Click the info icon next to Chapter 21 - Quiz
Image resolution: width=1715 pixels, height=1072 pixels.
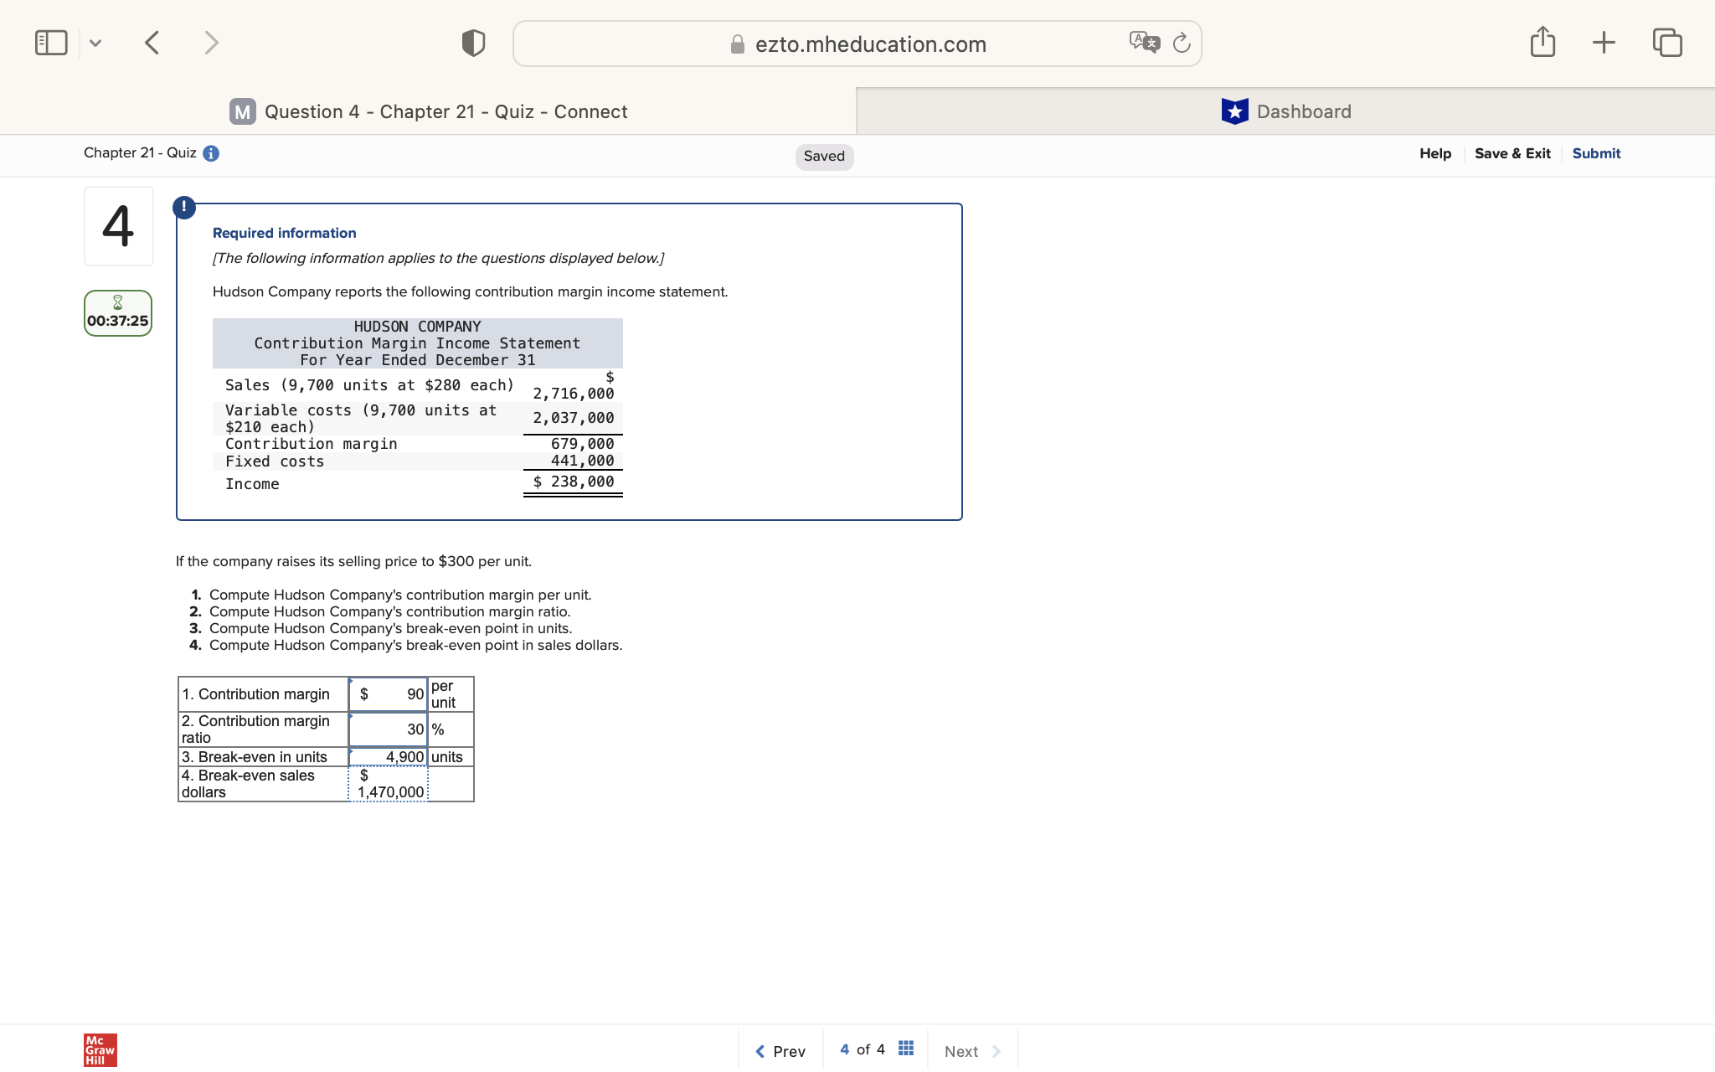(x=210, y=153)
